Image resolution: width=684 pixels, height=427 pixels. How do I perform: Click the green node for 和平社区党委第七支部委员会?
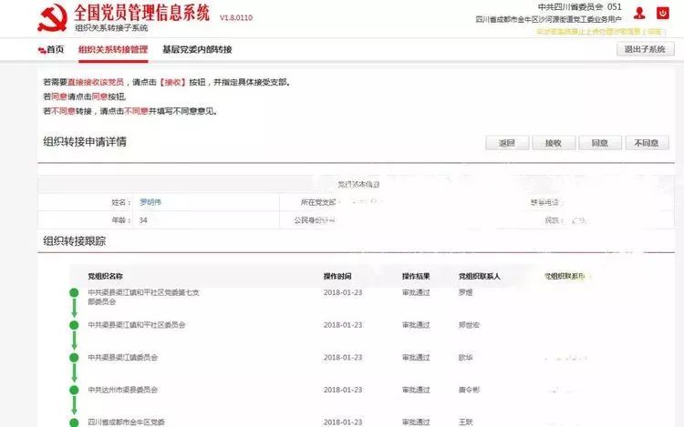[74, 292]
